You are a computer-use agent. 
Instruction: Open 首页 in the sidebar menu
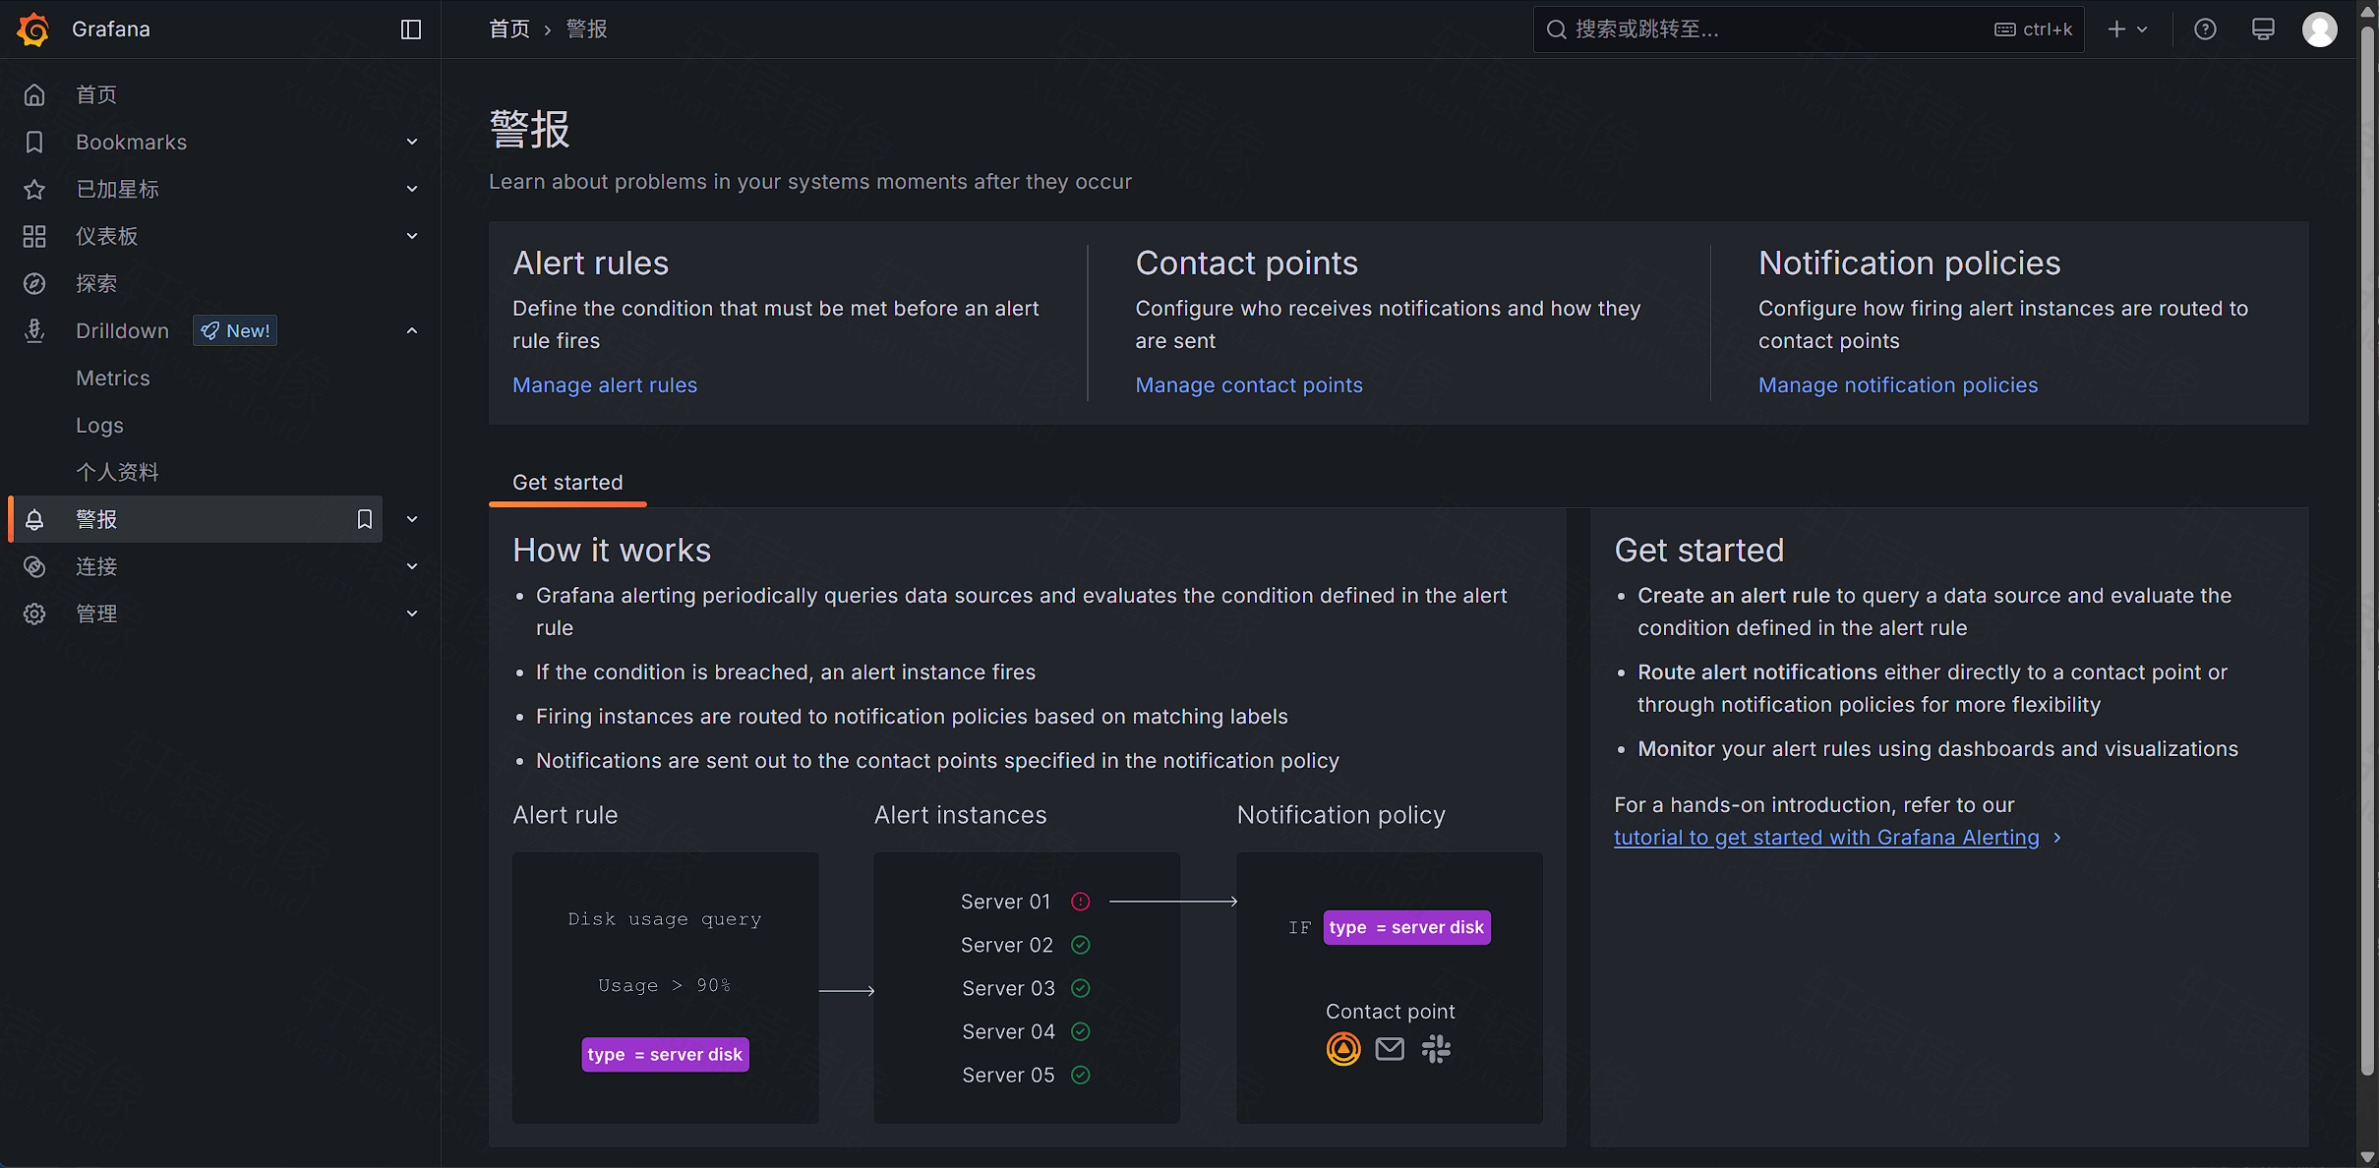[x=96, y=94]
